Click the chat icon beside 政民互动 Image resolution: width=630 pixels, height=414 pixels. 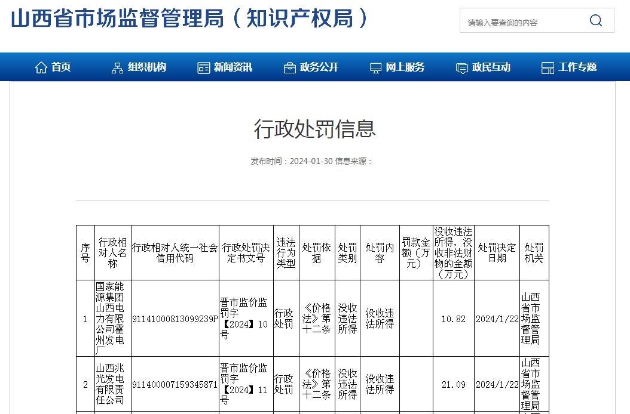pyautogui.click(x=462, y=68)
